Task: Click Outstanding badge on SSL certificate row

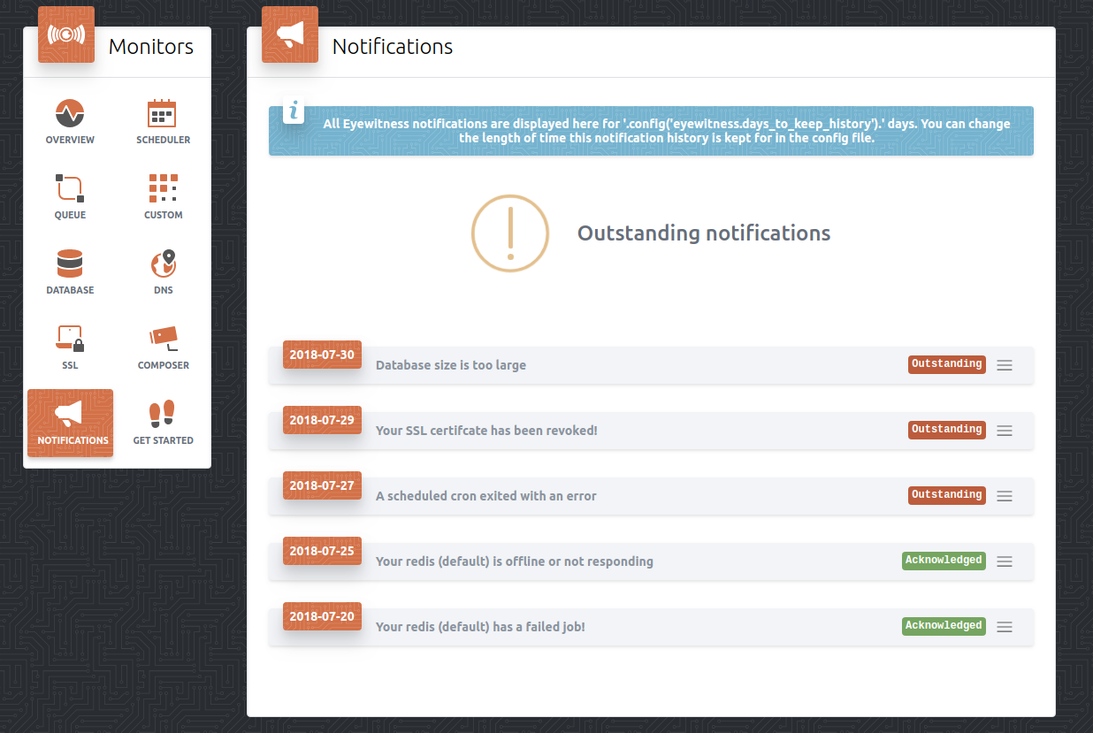Action: 947,430
